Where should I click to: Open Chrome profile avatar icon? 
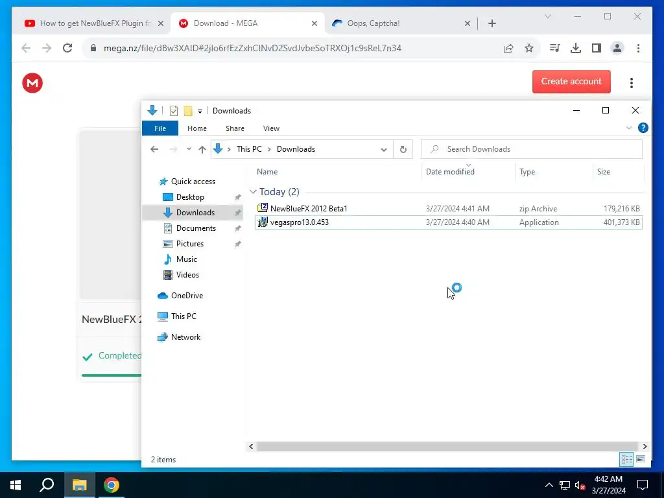(617, 48)
